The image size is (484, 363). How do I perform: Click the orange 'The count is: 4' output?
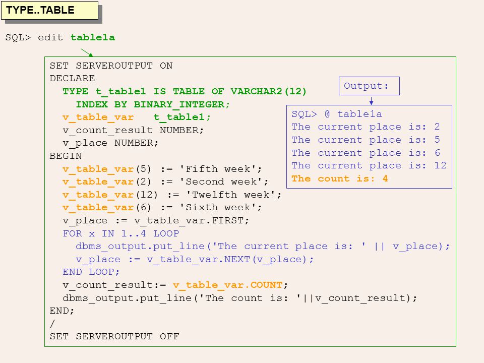tap(340, 178)
